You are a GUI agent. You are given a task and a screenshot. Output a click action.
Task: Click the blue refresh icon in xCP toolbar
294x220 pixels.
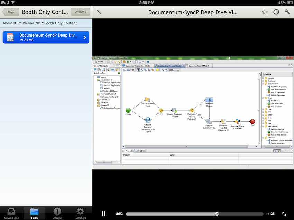point(148,62)
